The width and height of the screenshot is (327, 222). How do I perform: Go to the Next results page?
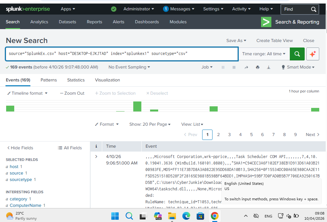[312, 135]
